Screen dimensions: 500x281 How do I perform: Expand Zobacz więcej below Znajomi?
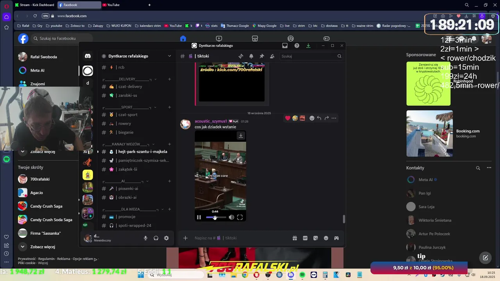43,151
